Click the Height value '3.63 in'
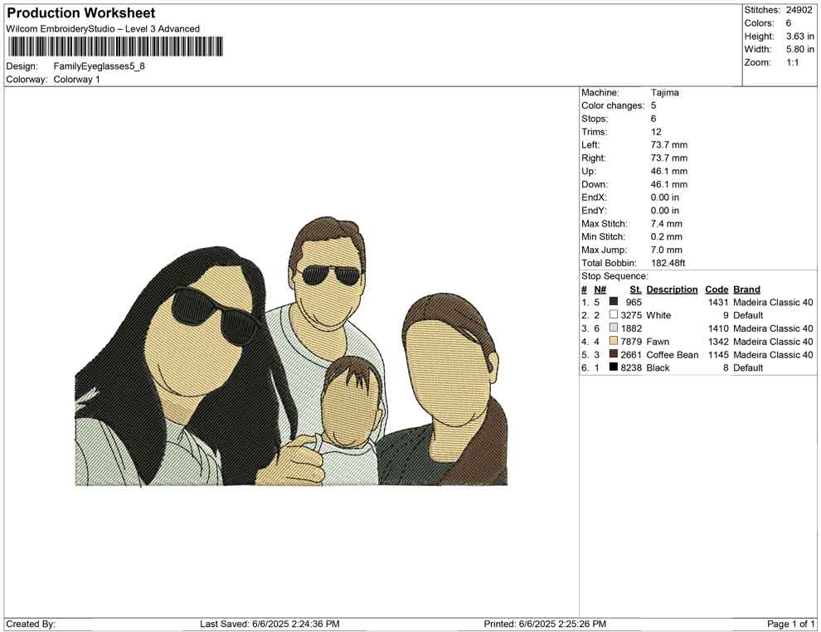Viewport: 821px width, 632px height. tap(800, 36)
